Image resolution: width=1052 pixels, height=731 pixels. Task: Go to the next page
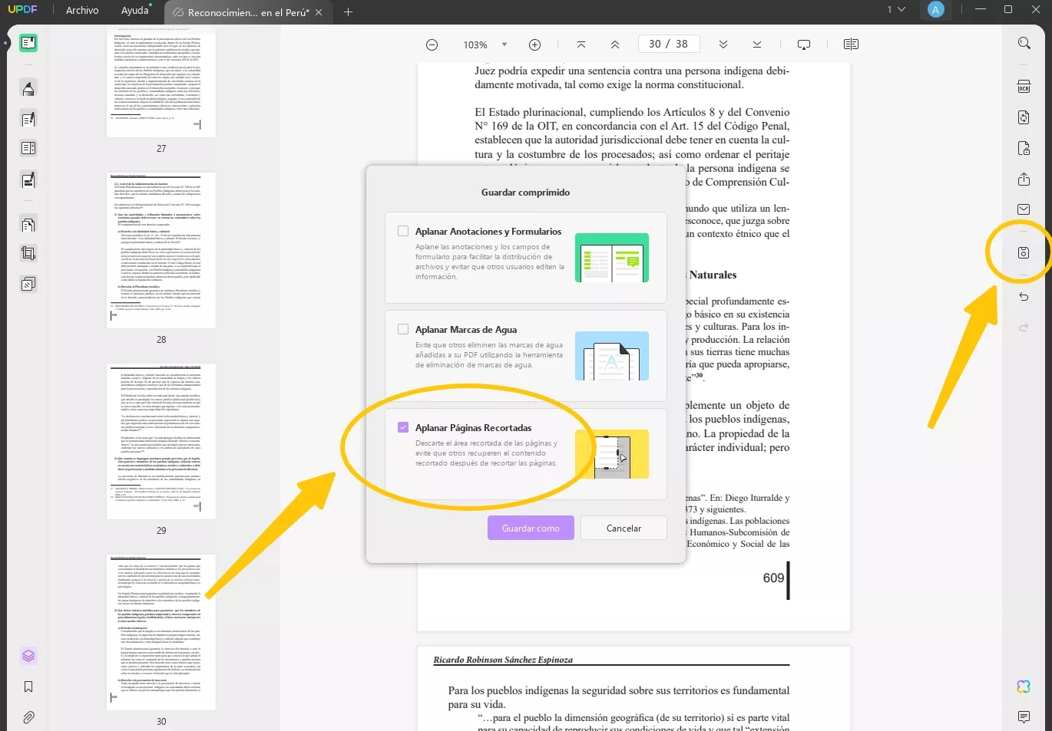(723, 44)
